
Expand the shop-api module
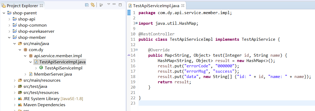(x=9, y=19)
